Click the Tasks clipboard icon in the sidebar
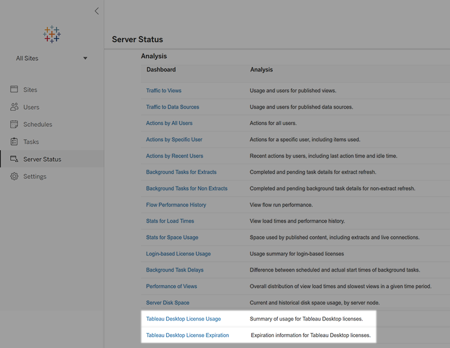This screenshot has height=348, width=450. (14, 142)
